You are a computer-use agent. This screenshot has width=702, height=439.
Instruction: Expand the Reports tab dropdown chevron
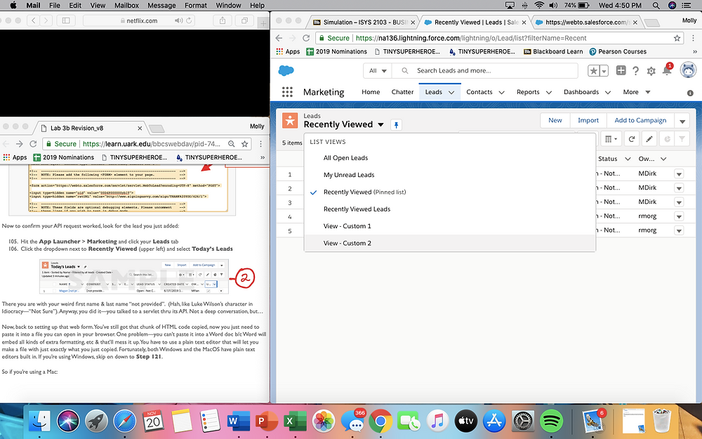[548, 92]
